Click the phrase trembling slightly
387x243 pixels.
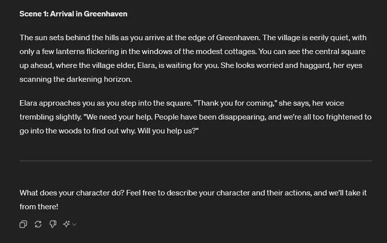50,117
